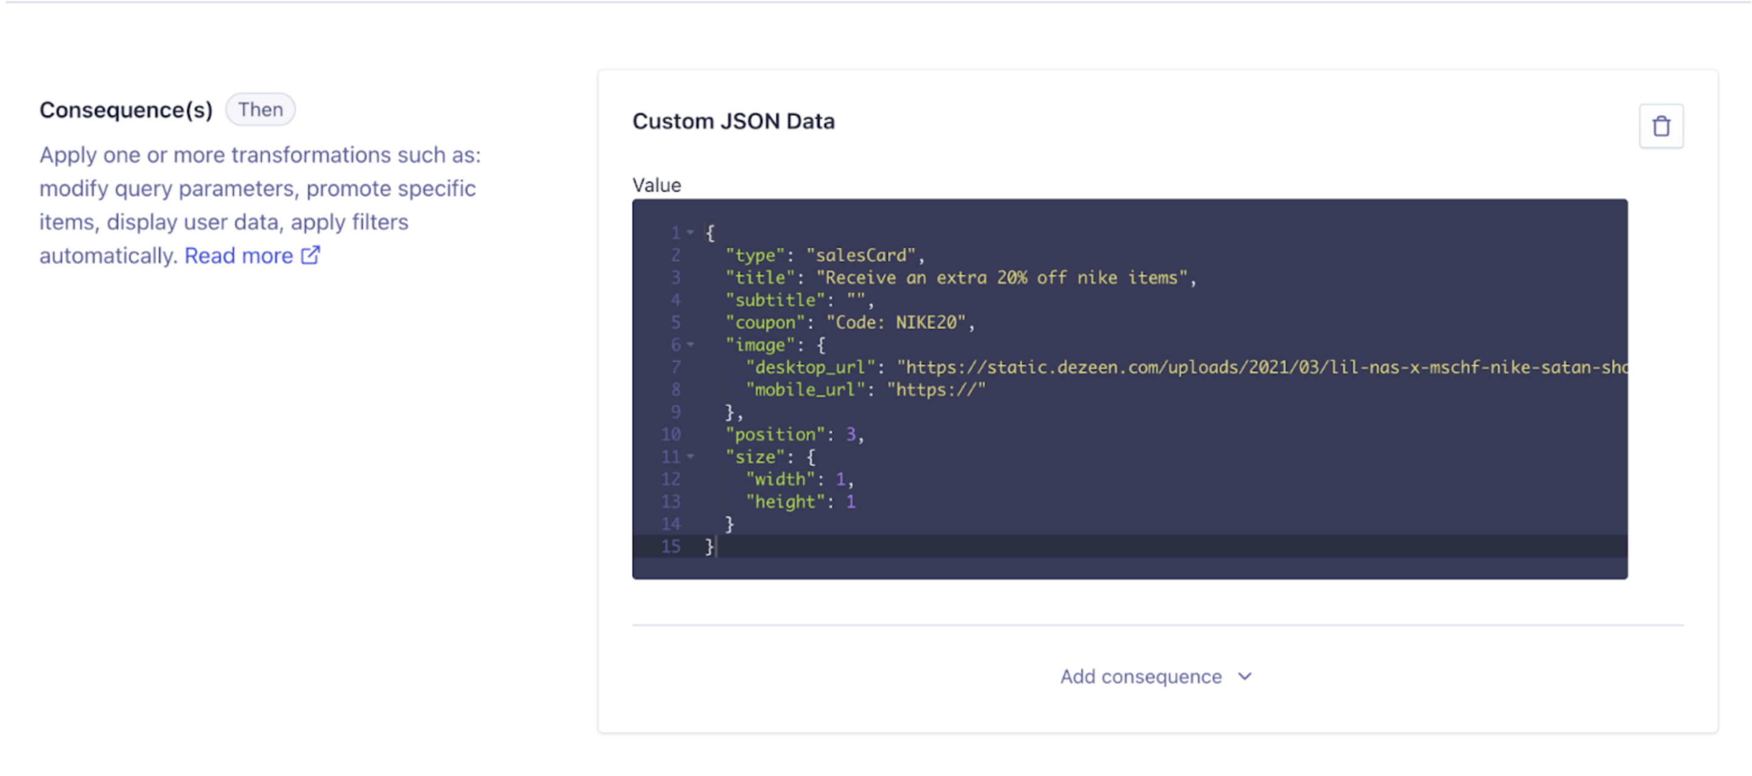Click the "subtitle" empty string line

click(799, 300)
